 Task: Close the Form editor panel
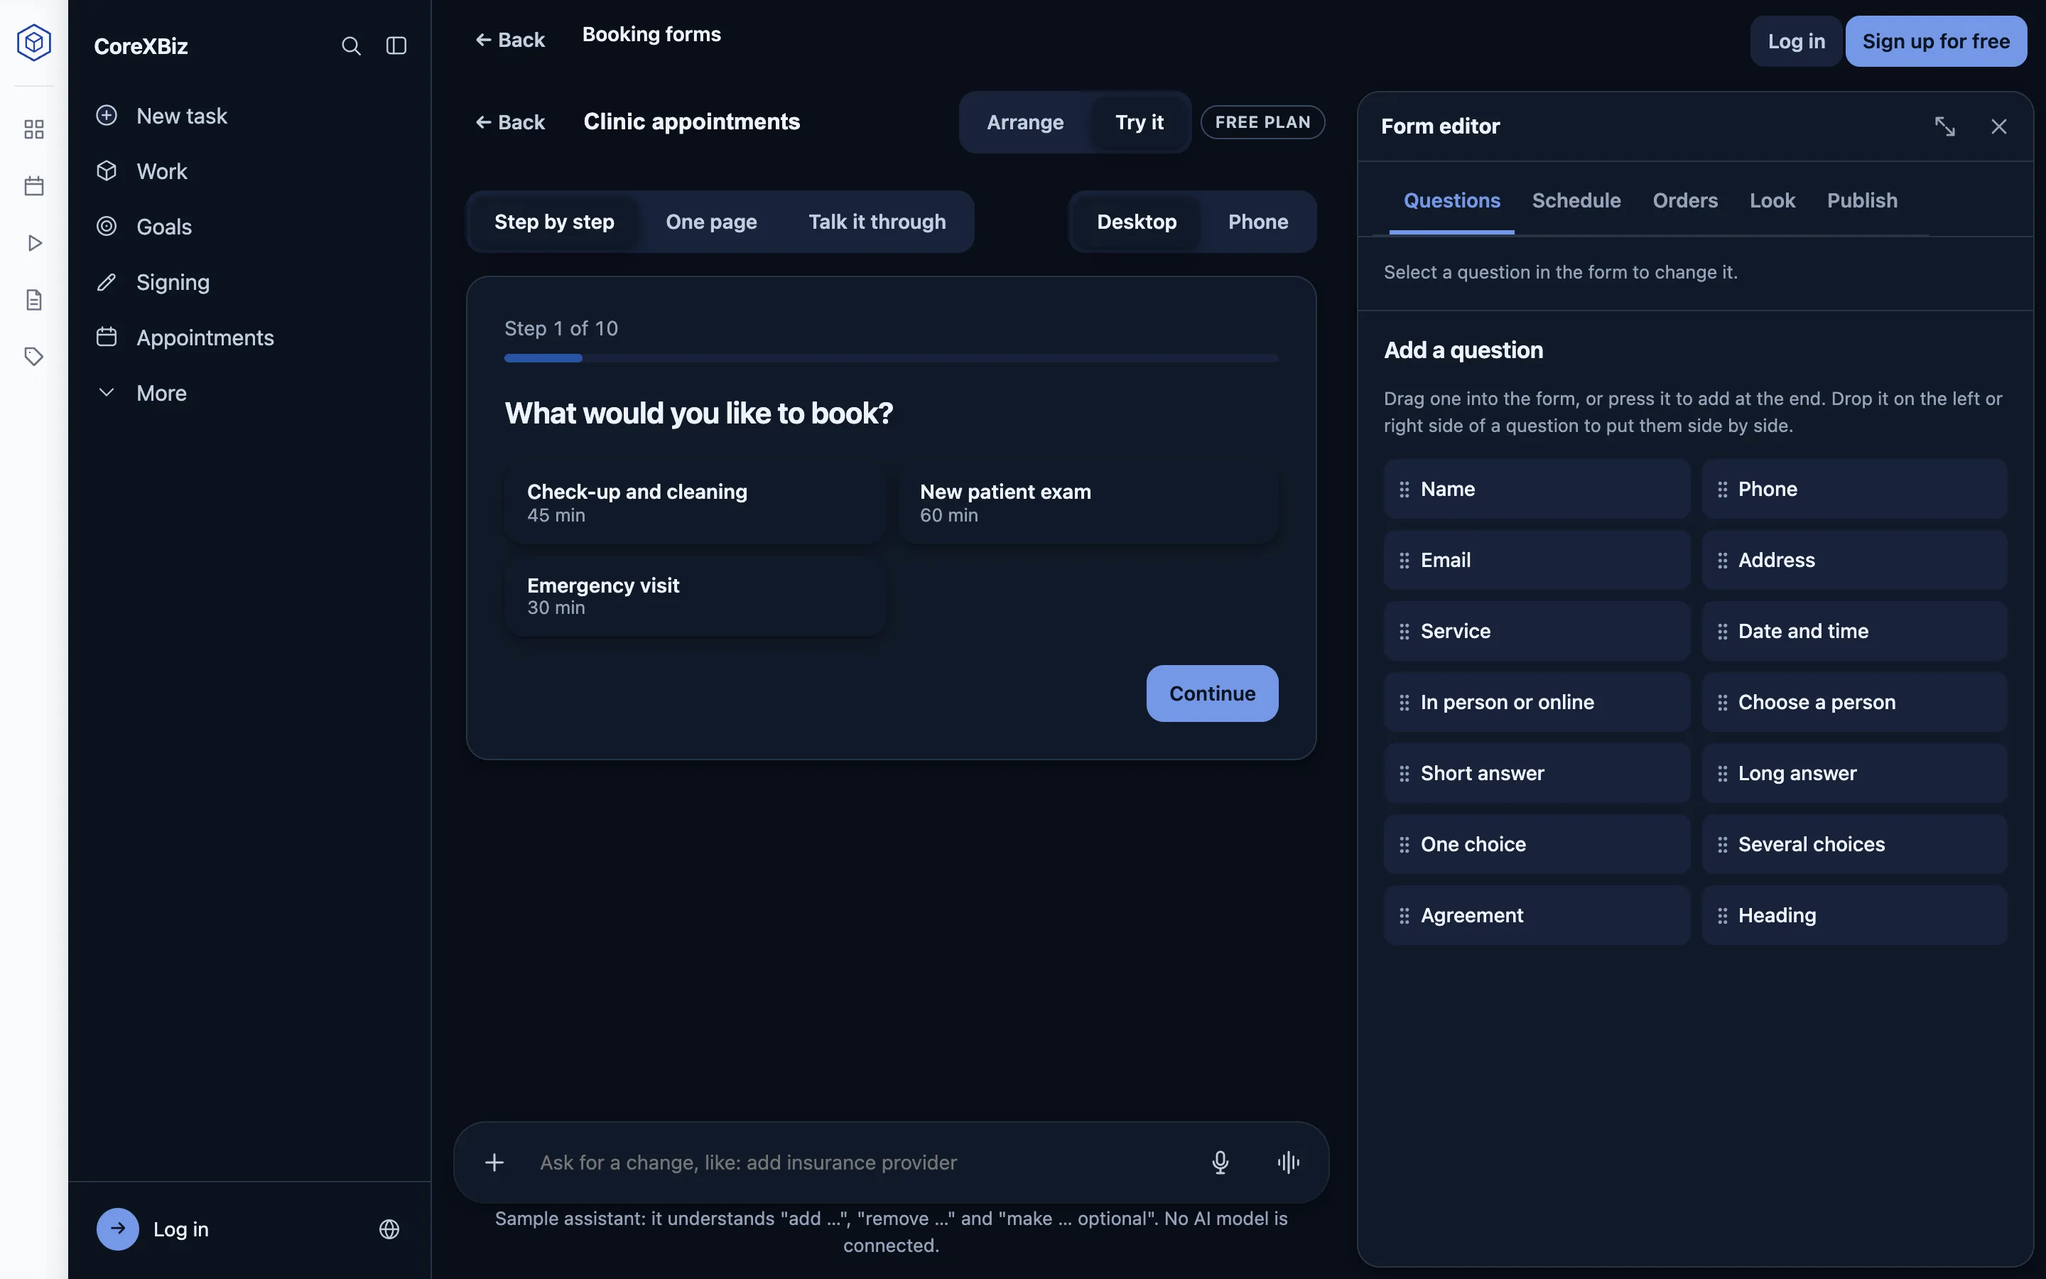(1998, 127)
